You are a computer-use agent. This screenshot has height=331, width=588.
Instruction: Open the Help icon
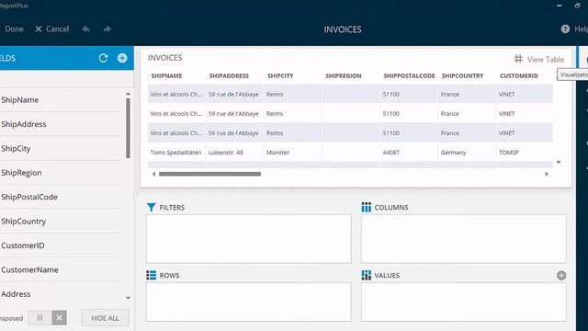tap(565, 29)
